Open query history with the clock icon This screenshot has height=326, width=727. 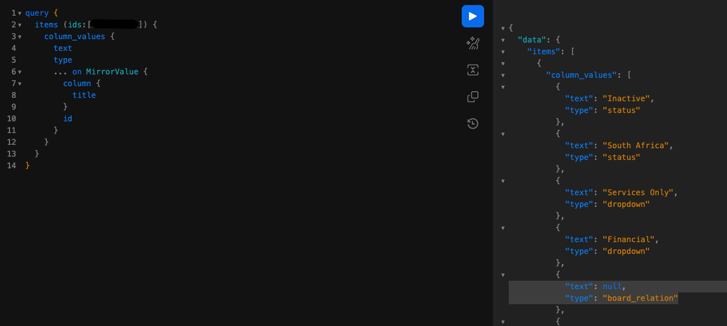473,124
